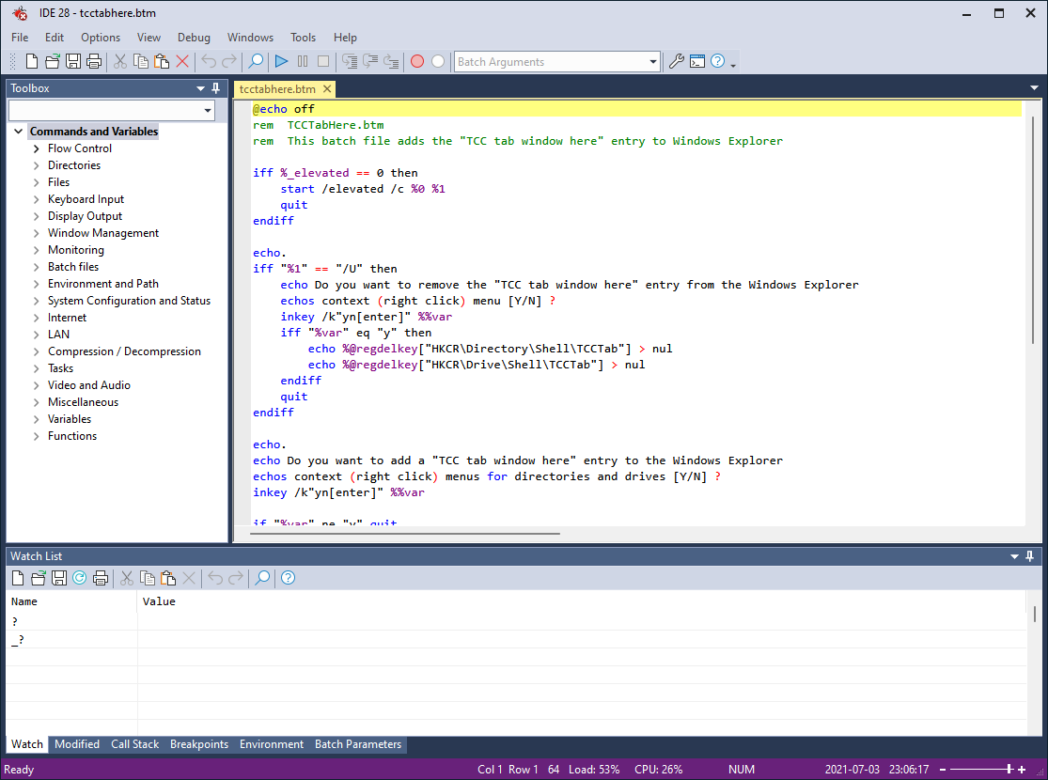The height and width of the screenshot is (780, 1048).
Task: Copy selection from main toolbar
Action: (x=141, y=61)
